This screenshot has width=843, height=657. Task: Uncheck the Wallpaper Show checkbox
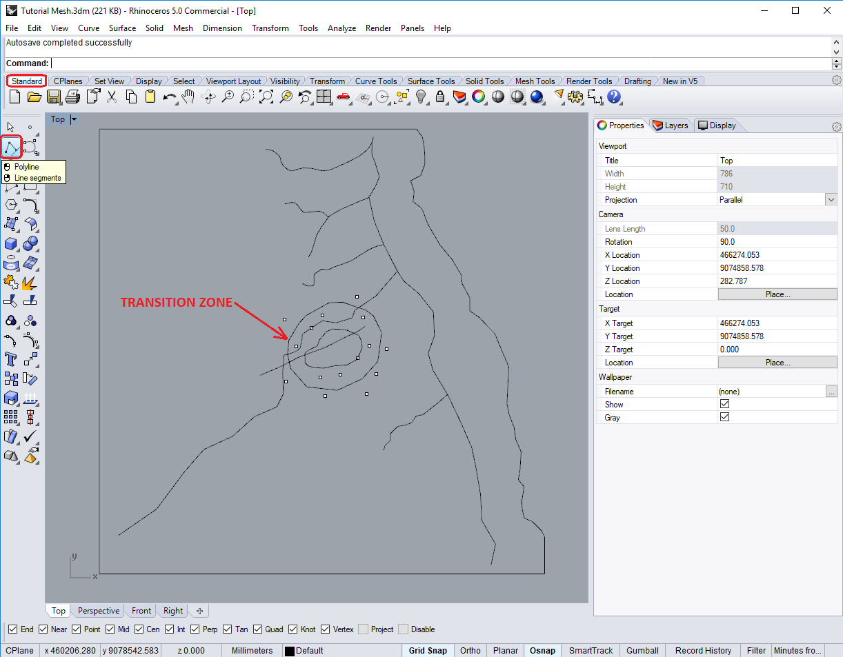[724, 404]
